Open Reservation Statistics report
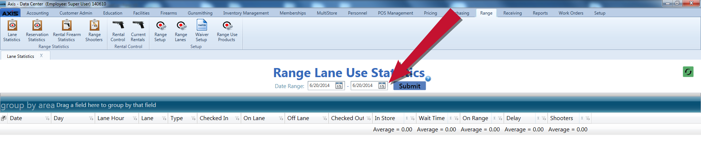The width and height of the screenshot is (701, 143). pos(37,31)
